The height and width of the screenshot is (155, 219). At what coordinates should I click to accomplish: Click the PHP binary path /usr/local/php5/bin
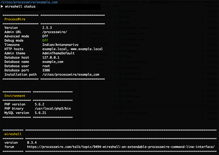tap(53, 109)
